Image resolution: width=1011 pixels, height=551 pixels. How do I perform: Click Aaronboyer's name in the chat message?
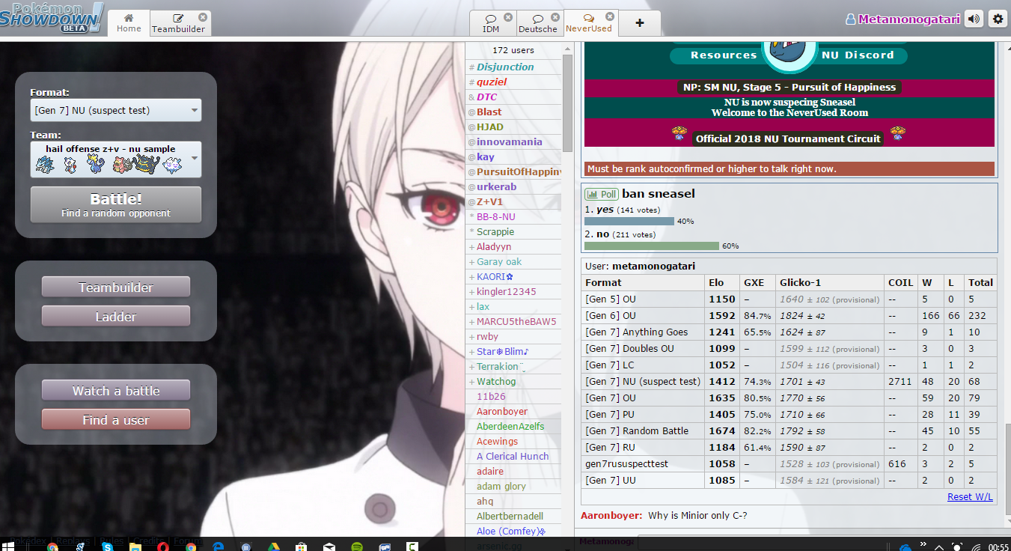click(611, 516)
